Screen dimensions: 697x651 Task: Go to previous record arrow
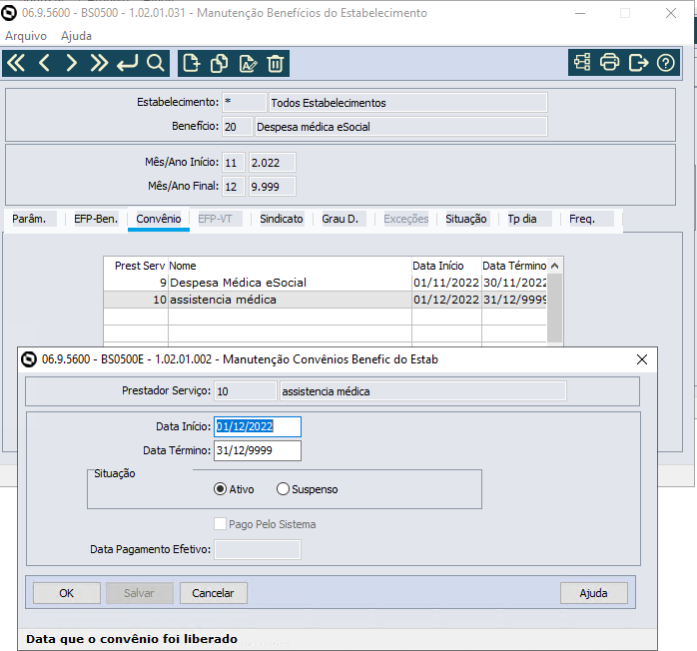coord(44,64)
